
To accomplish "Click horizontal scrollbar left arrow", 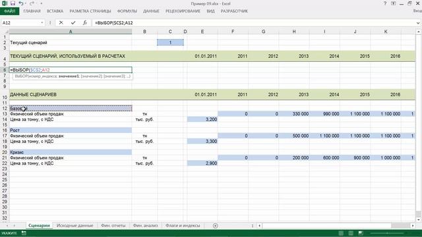I will click(x=259, y=226).
